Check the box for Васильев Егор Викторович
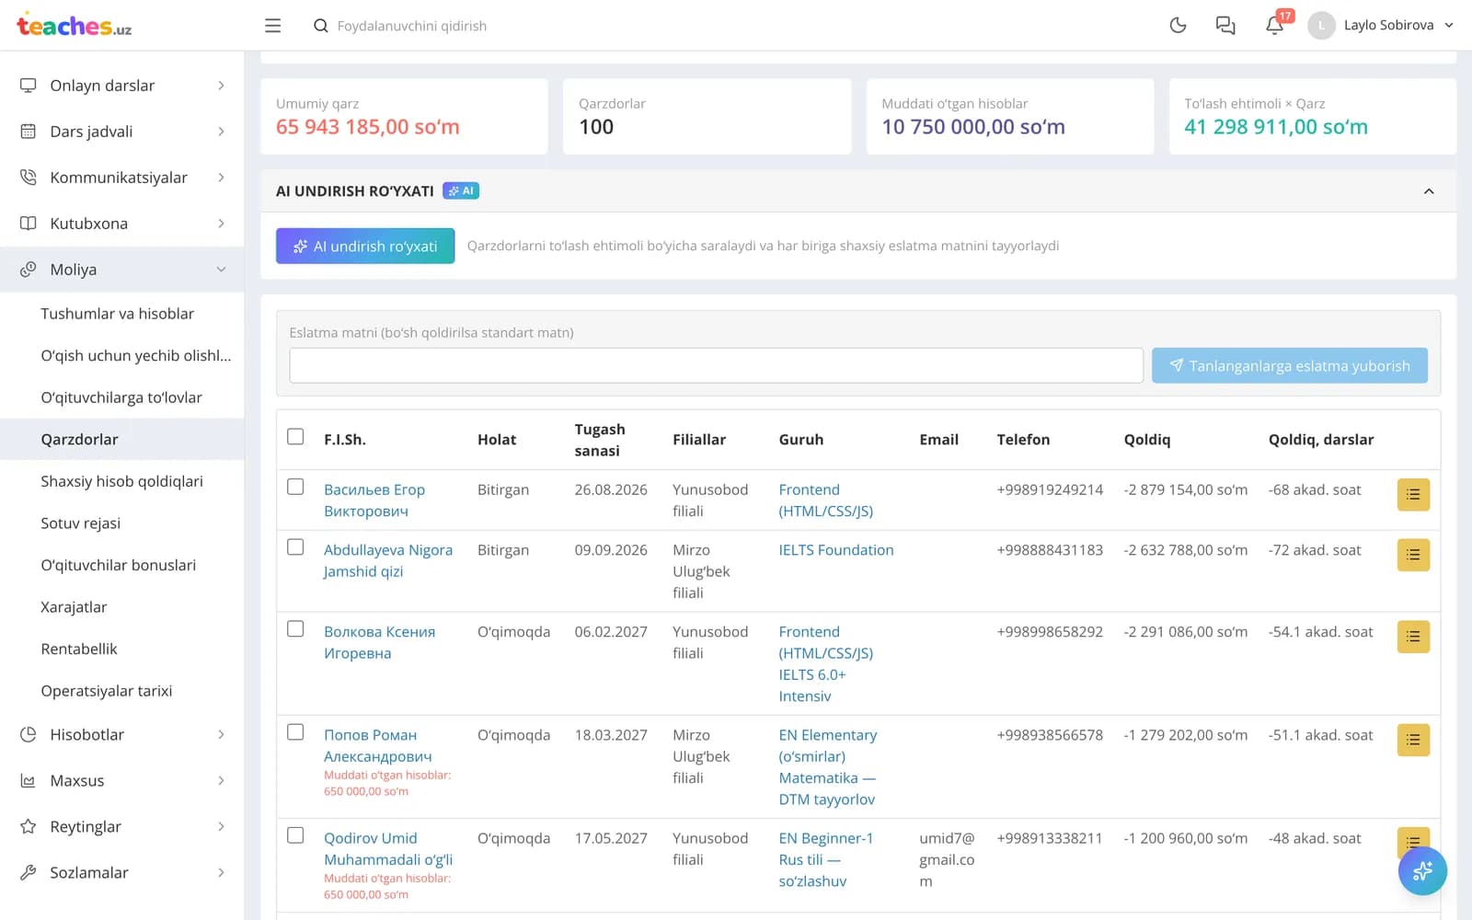The width and height of the screenshot is (1472, 920). (295, 487)
